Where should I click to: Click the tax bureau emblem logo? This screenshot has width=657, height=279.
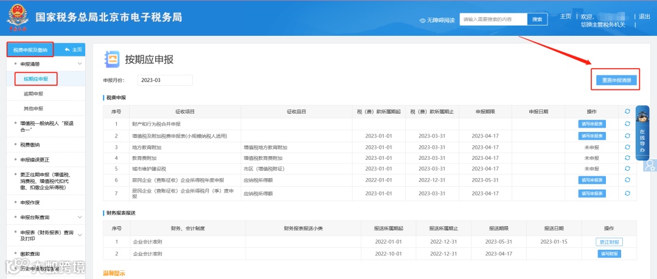pyautogui.click(x=17, y=18)
